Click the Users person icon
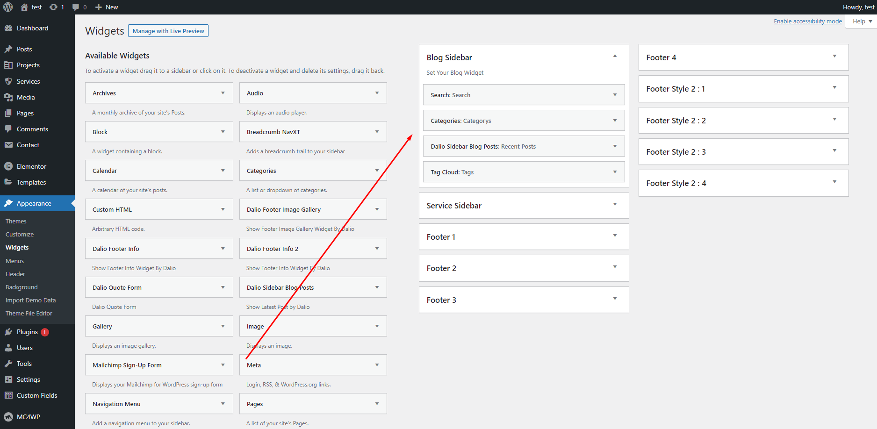The height and width of the screenshot is (429, 877). pos(8,348)
